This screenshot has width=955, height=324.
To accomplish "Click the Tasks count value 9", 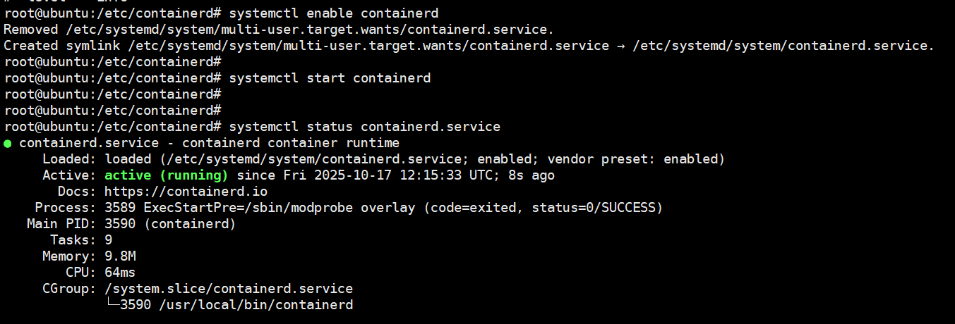I will [x=109, y=240].
